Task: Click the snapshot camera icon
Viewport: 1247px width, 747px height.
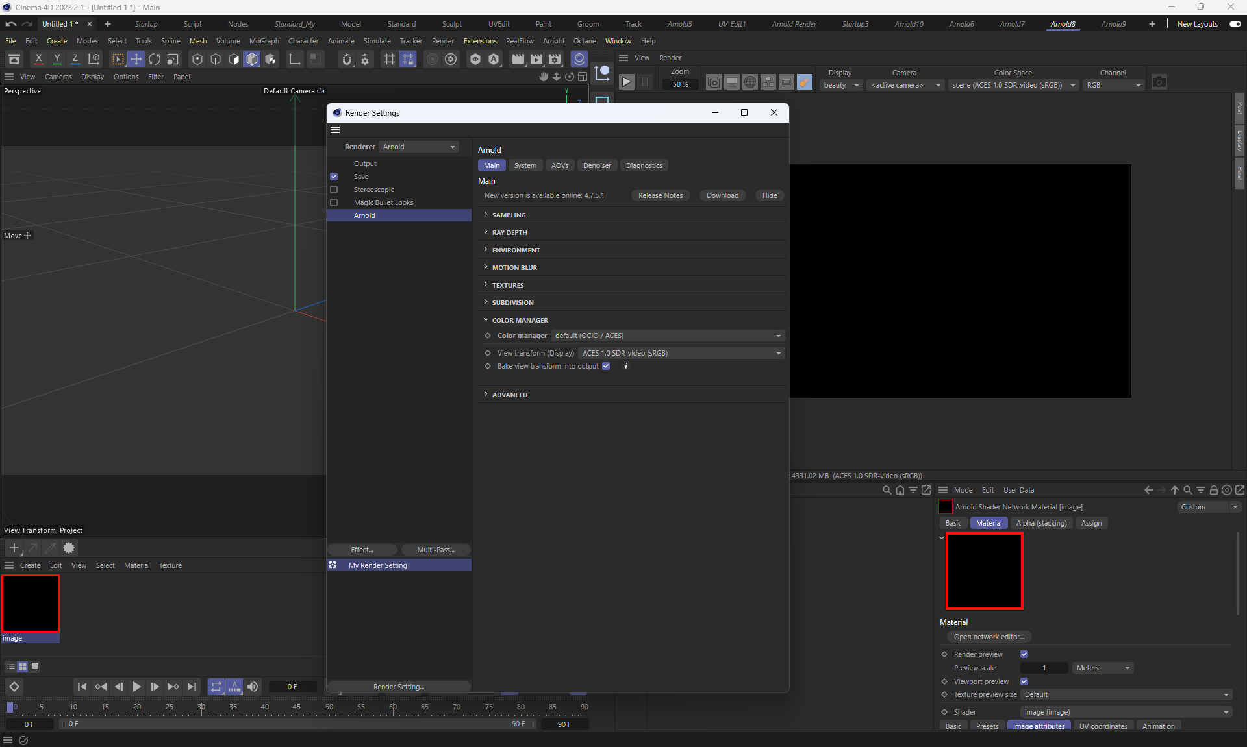Action: pos(1159,82)
